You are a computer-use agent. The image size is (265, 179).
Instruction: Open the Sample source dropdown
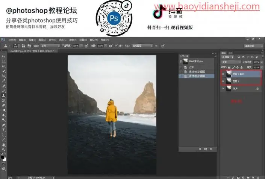coord(142,46)
